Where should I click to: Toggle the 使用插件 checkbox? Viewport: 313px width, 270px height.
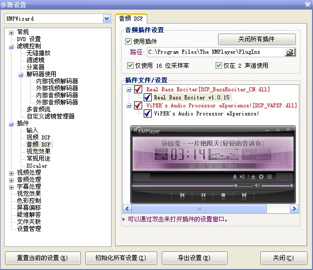click(x=128, y=41)
